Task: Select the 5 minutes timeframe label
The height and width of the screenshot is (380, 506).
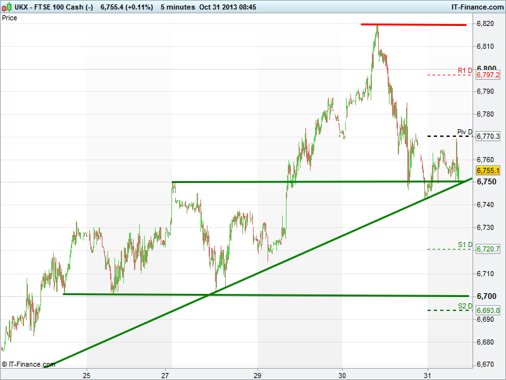Action: (x=178, y=7)
